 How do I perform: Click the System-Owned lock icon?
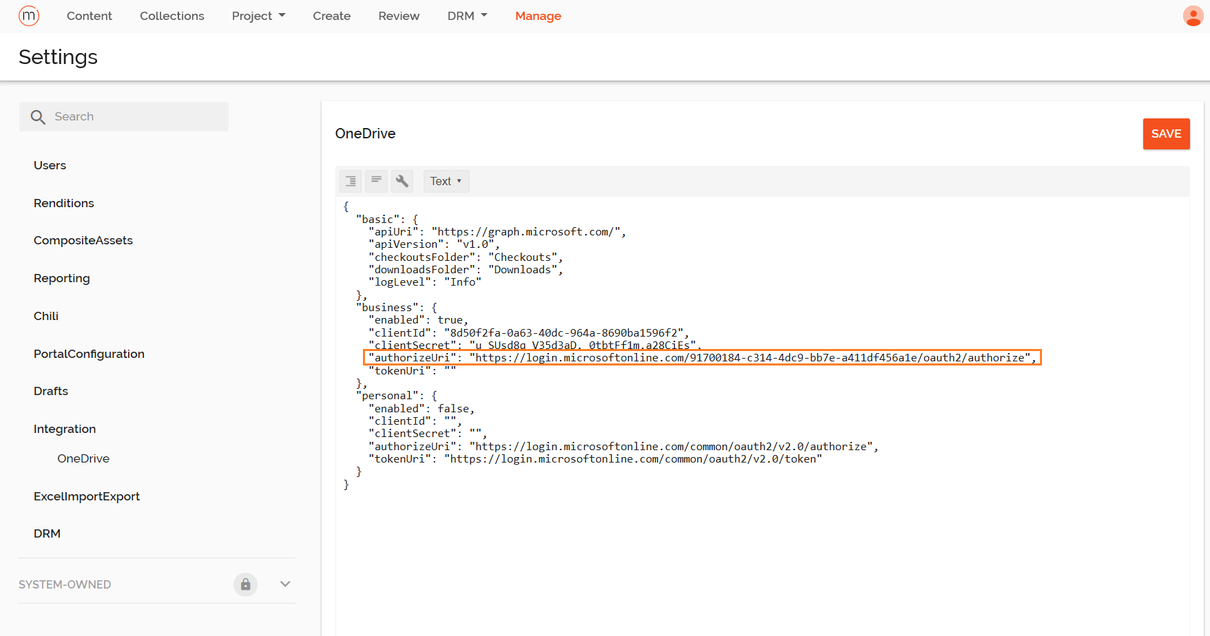click(245, 584)
